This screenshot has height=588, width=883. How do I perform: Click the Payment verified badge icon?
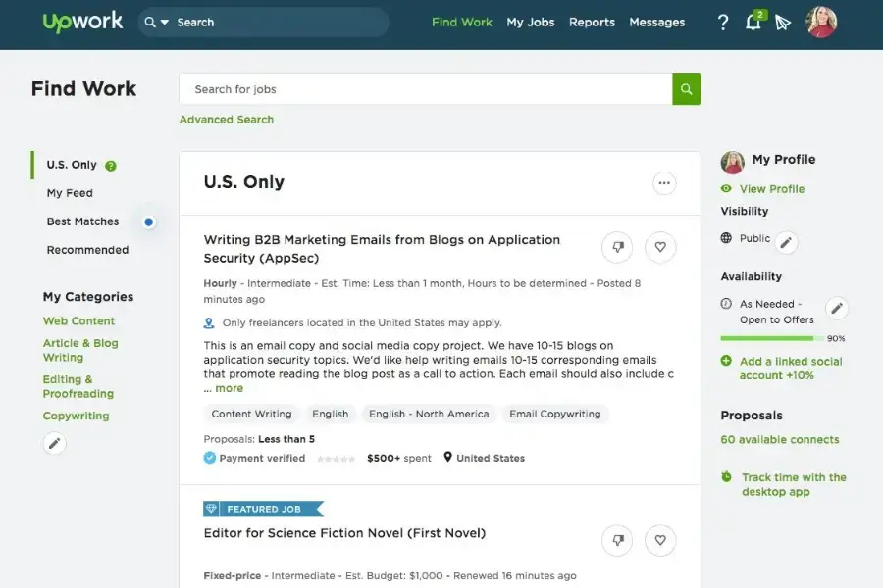(x=210, y=458)
